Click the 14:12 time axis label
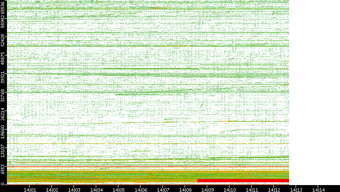 click(x=274, y=190)
